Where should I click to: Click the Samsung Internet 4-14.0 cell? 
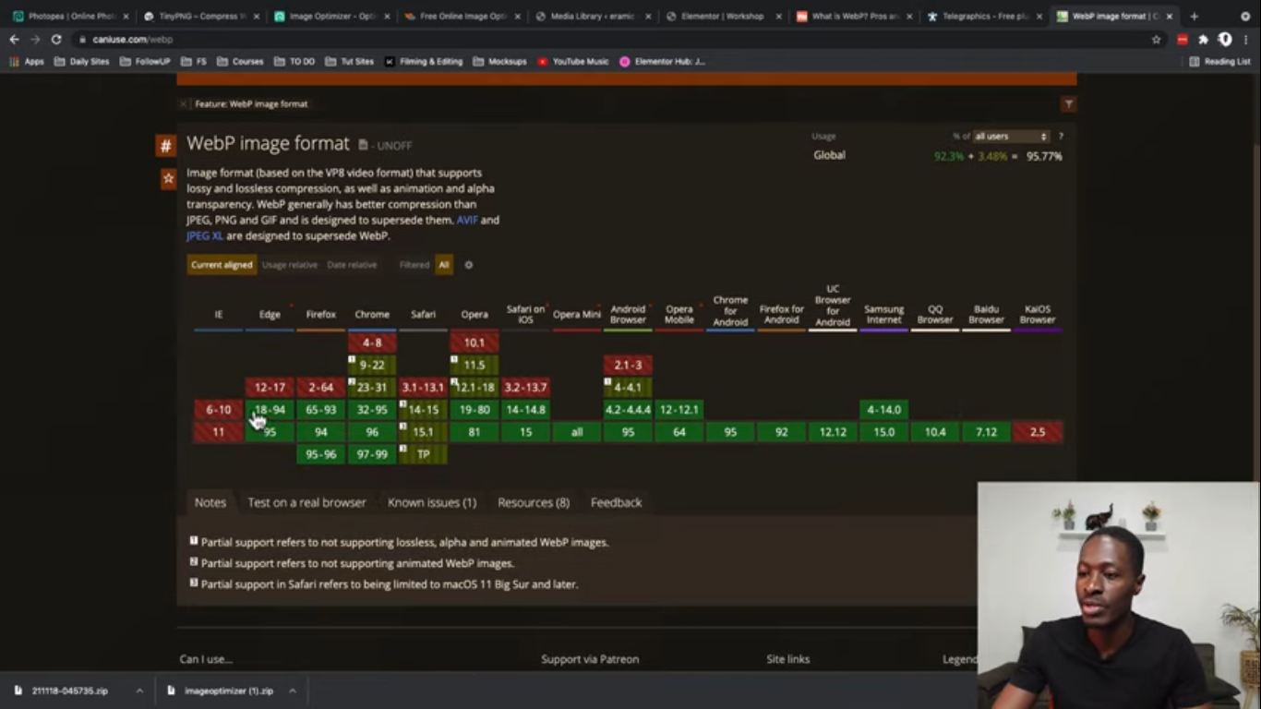pyautogui.click(x=883, y=410)
